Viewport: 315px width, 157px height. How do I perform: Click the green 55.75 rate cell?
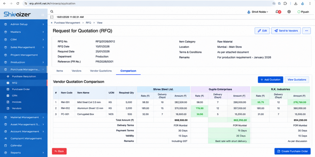click(260, 102)
